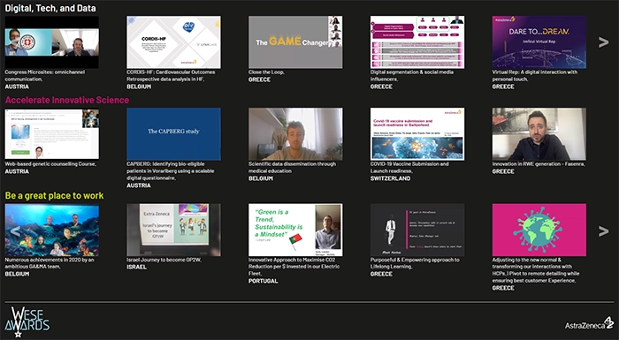This screenshot has height=340, width=619.
Task: Click the CAPBERG bio-eligible patients title
Action: pyautogui.click(x=171, y=170)
